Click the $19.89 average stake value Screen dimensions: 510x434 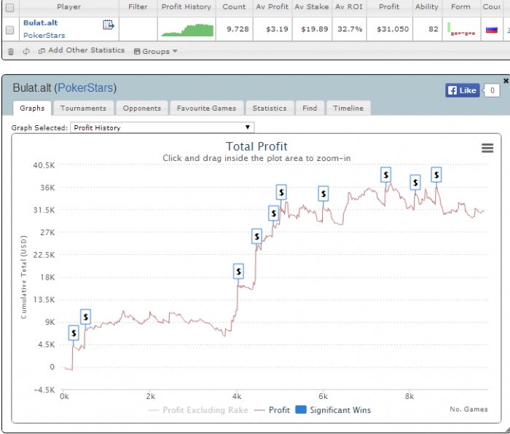[315, 29]
